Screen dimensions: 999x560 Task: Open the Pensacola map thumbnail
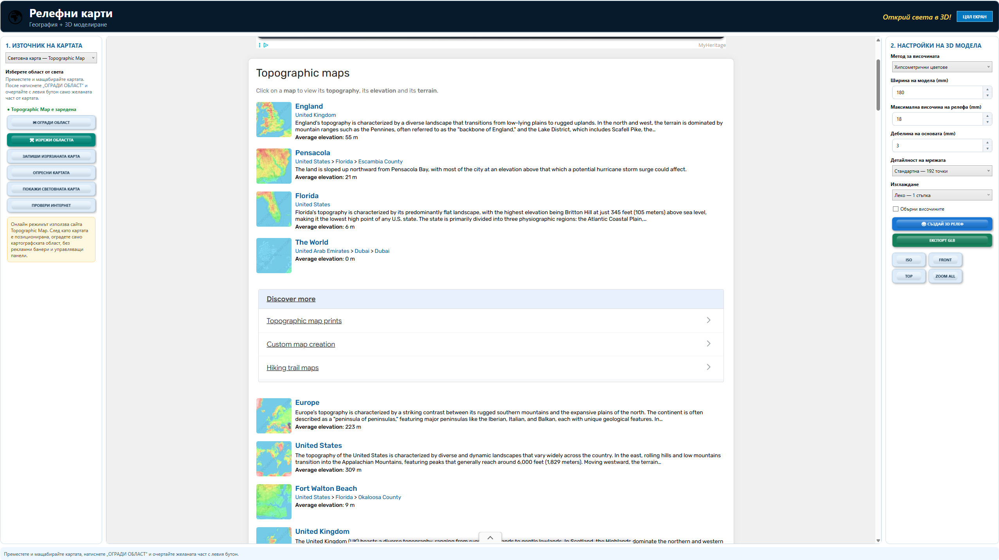[274, 166]
